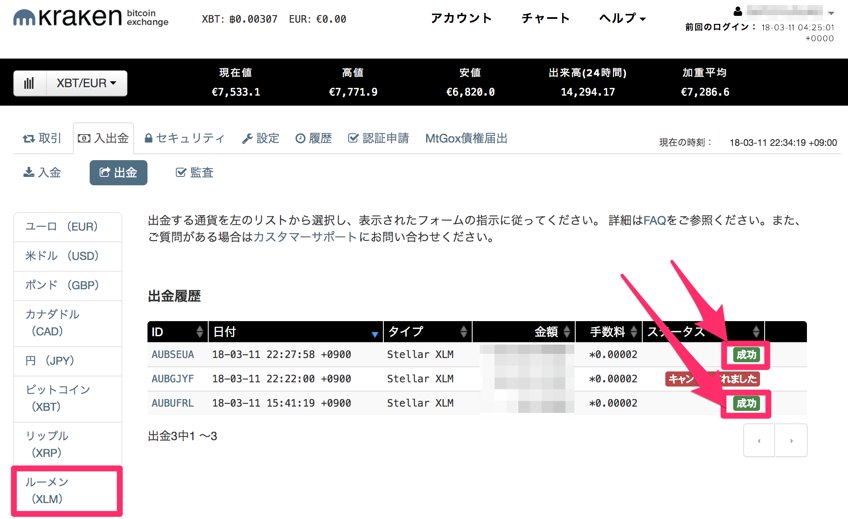Switch to the 履歴 tab
Viewport: 848px width, 519px height.
(314, 138)
